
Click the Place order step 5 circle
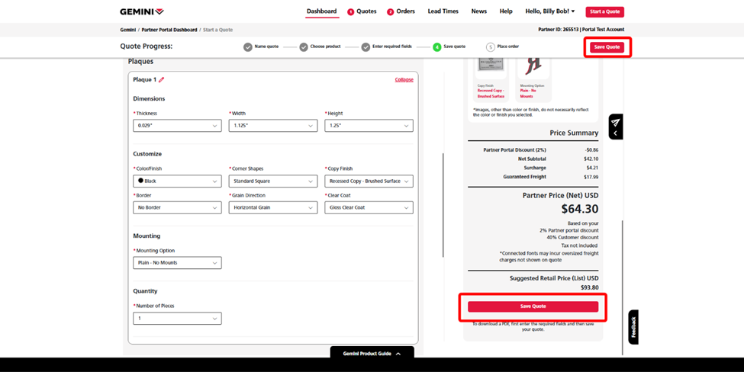(491, 46)
